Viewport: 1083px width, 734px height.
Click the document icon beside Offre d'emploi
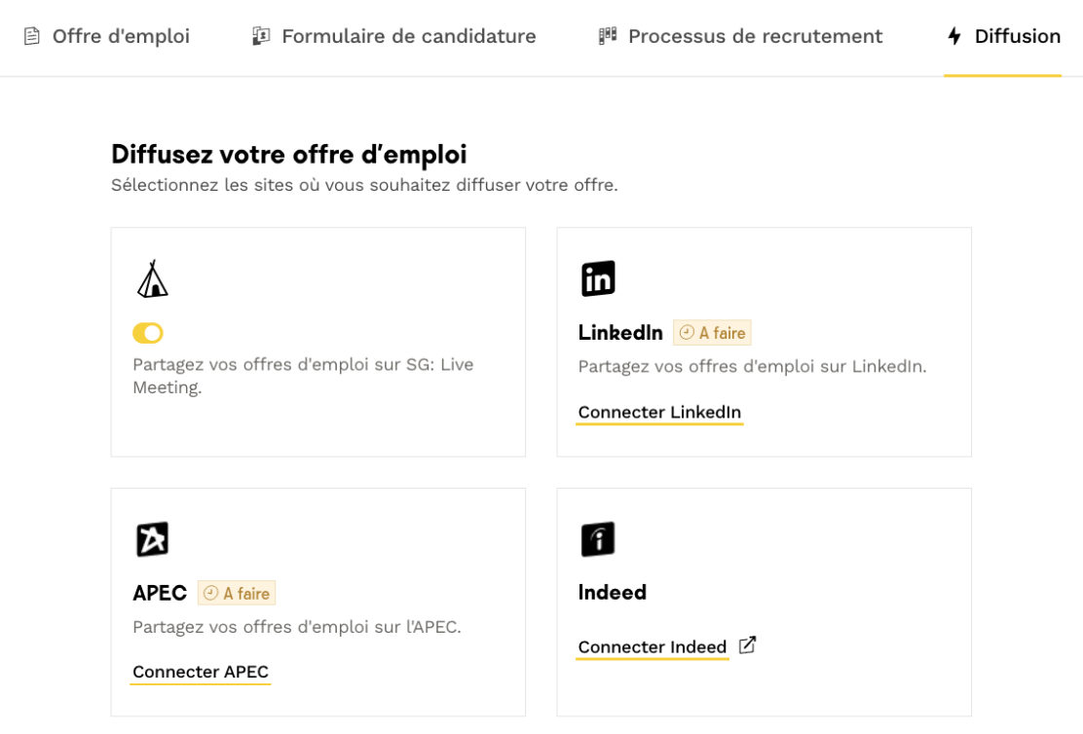[x=32, y=36]
